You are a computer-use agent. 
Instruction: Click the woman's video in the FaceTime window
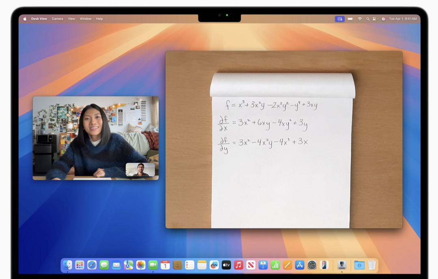[x=95, y=138]
